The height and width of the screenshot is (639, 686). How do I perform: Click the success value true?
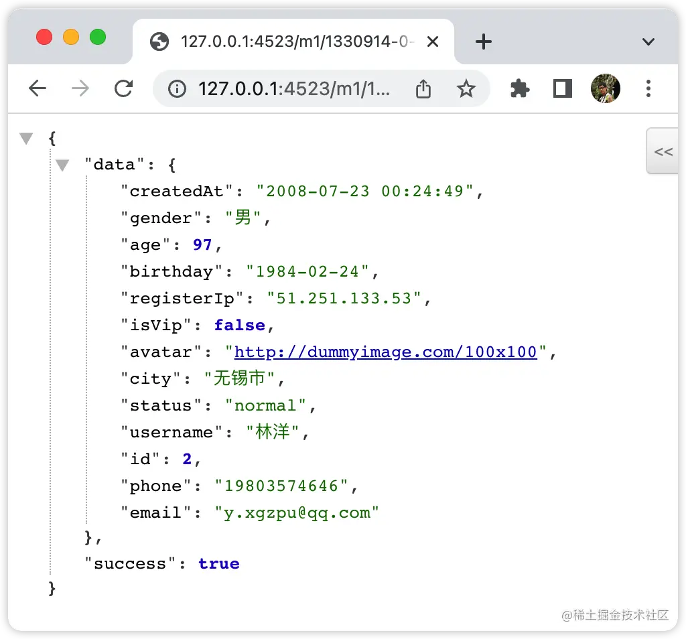[x=219, y=564]
